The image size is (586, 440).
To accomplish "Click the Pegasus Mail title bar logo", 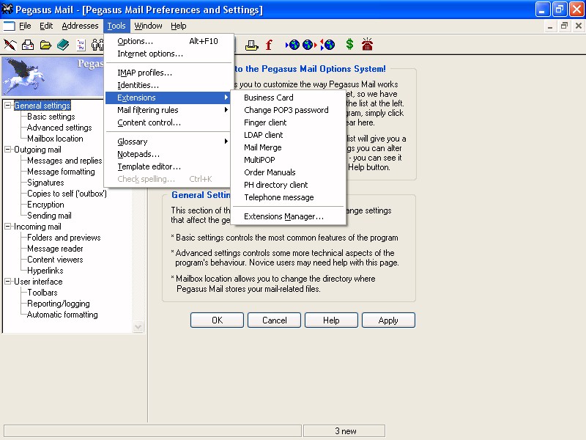I will (x=7, y=9).
